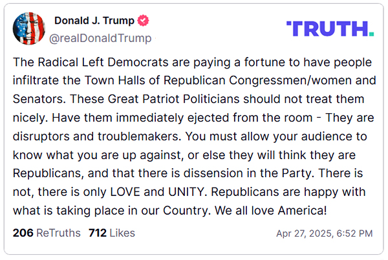The height and width of the screenshot is (260, 388).
Task: Click the Likes label
Action: pyautogui.click(x=122, y=233)
